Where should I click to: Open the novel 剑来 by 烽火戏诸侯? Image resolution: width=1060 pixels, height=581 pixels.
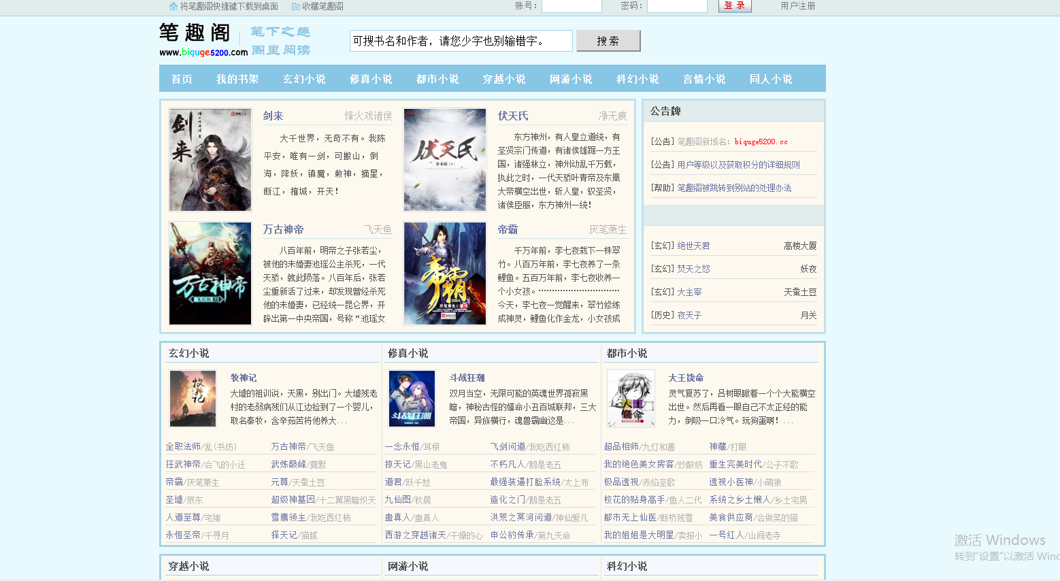click(x=273, y=115)
